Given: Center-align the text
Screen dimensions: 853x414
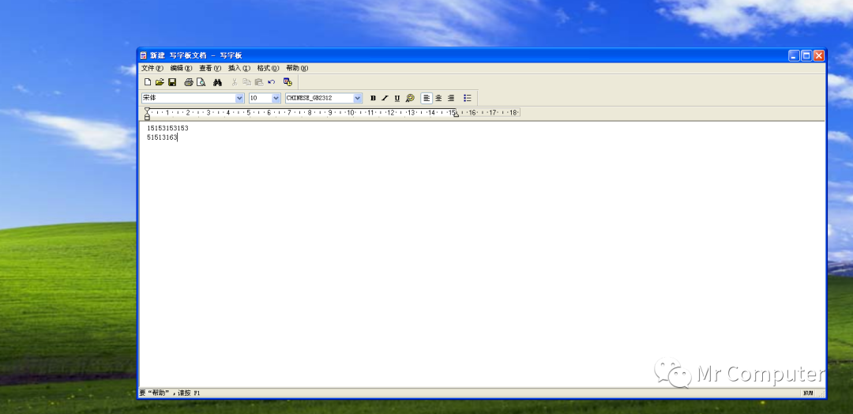Looking at the screenshot, I should pyautogui.click(x=438, y=98).
